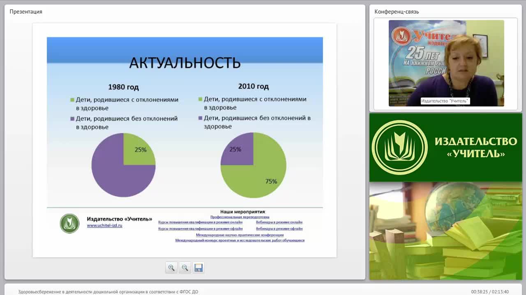Click the large Издательство Учитель emblem banner

pyautogui.click(x=445, y=147)
